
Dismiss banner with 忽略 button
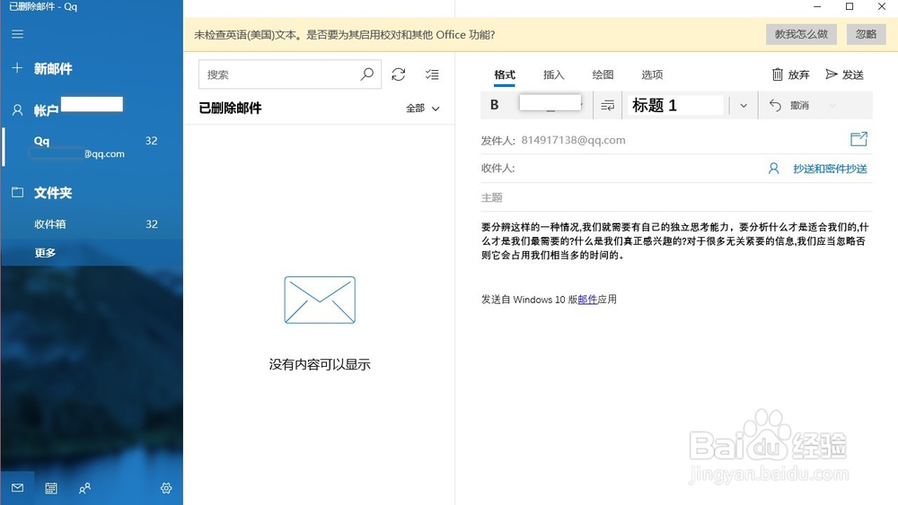pos(866,34)
